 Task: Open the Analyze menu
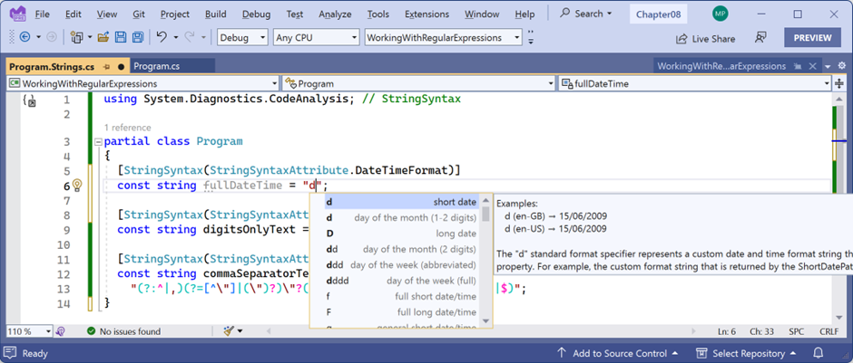(x=335, y=14)
